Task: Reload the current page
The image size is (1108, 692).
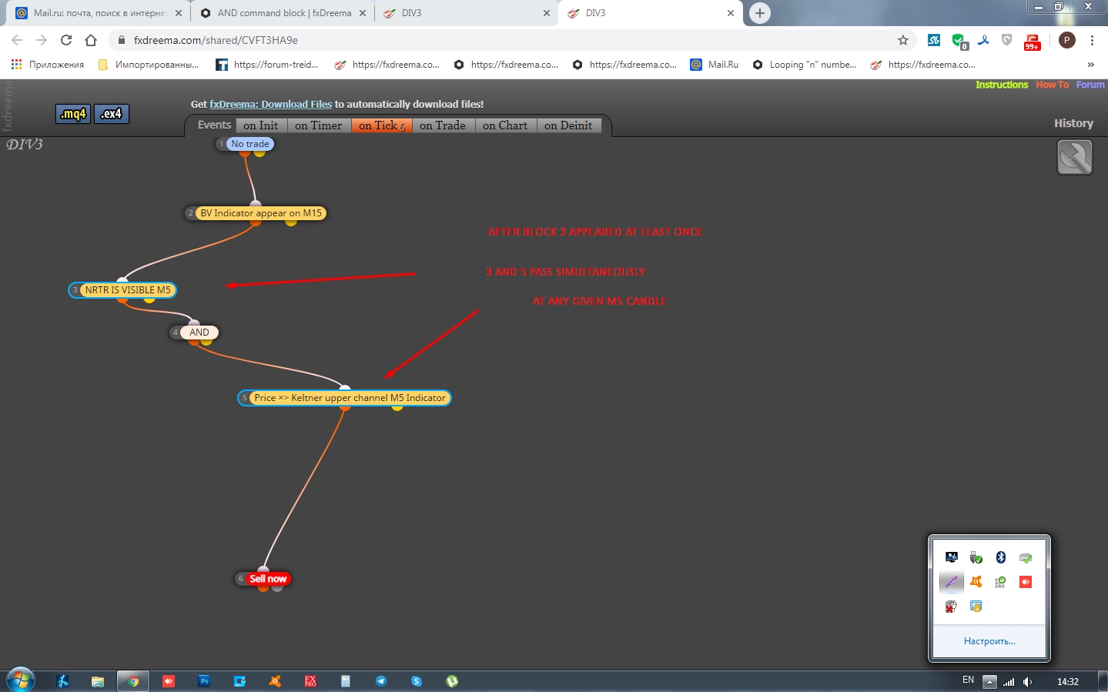Action: pyautogui.click(x=66, y=40)
